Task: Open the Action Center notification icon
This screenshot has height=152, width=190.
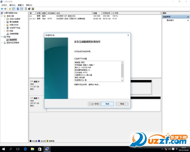Action: 173,149
